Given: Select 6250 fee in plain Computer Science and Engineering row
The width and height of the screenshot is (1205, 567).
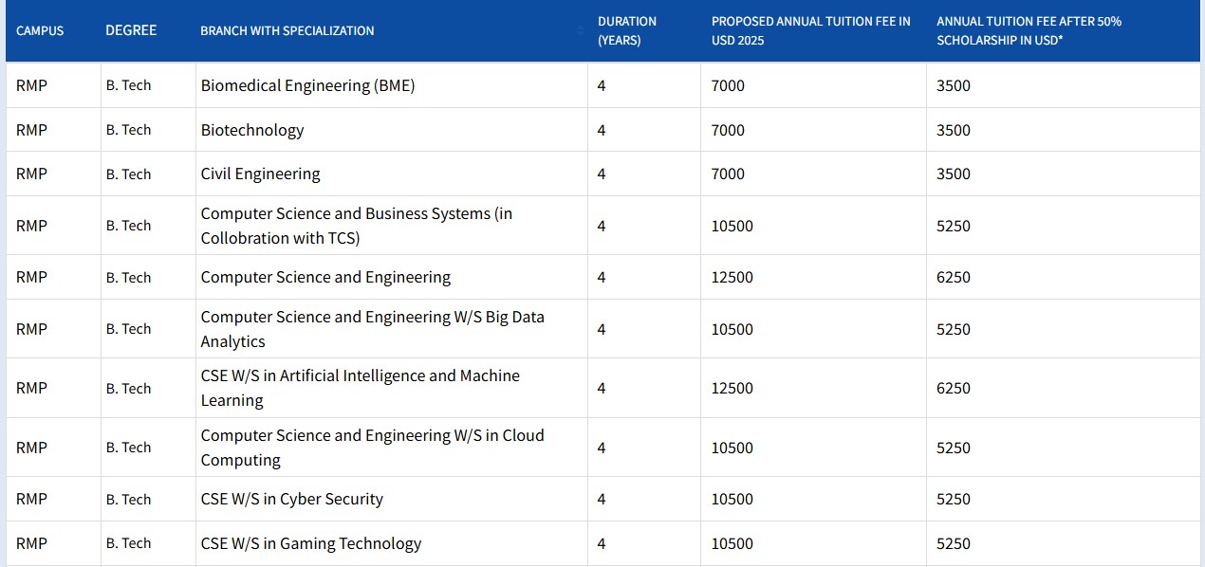Looking at the screenshot, I should (954, 277).
